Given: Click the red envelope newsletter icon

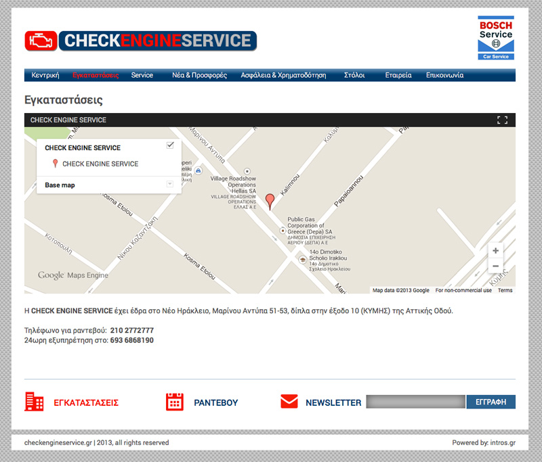Looking at the screenshot, I should click(289, 402).
